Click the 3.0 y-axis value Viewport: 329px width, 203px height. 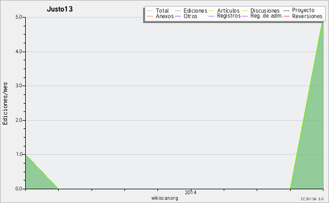19,86
